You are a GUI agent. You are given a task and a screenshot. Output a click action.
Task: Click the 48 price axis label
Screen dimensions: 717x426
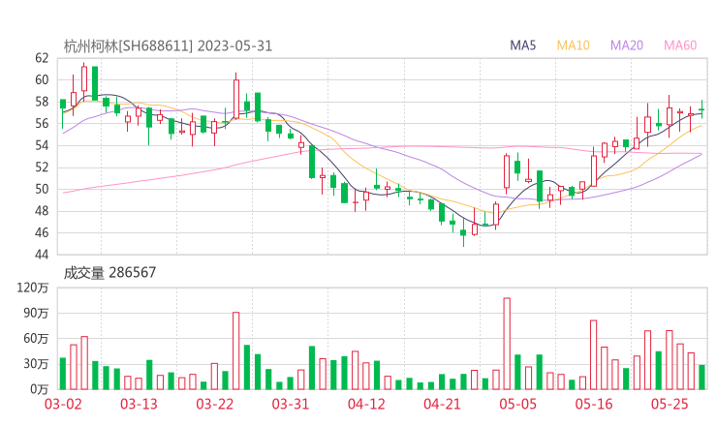(x=42, y=211)
